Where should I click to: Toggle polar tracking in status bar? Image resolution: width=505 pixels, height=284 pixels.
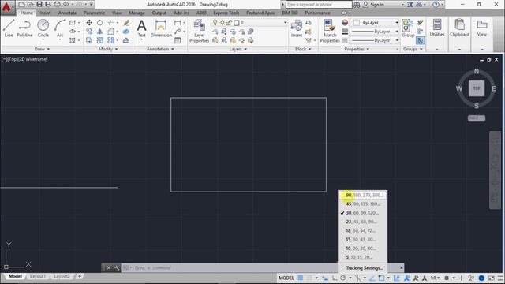tap(343, 278)
